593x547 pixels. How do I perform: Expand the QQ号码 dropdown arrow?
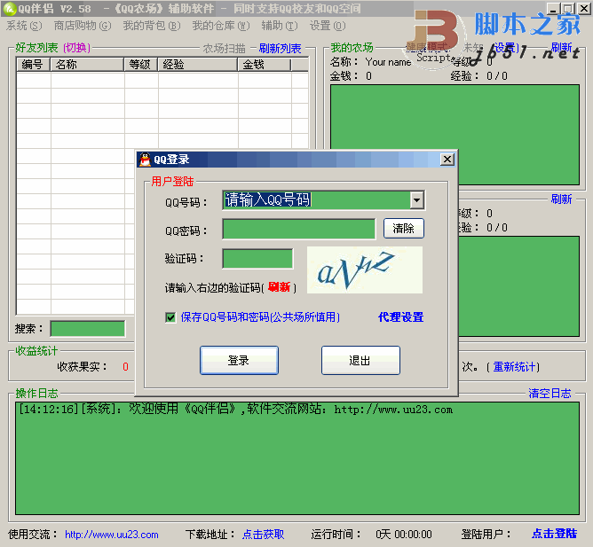tap(416, 200)
